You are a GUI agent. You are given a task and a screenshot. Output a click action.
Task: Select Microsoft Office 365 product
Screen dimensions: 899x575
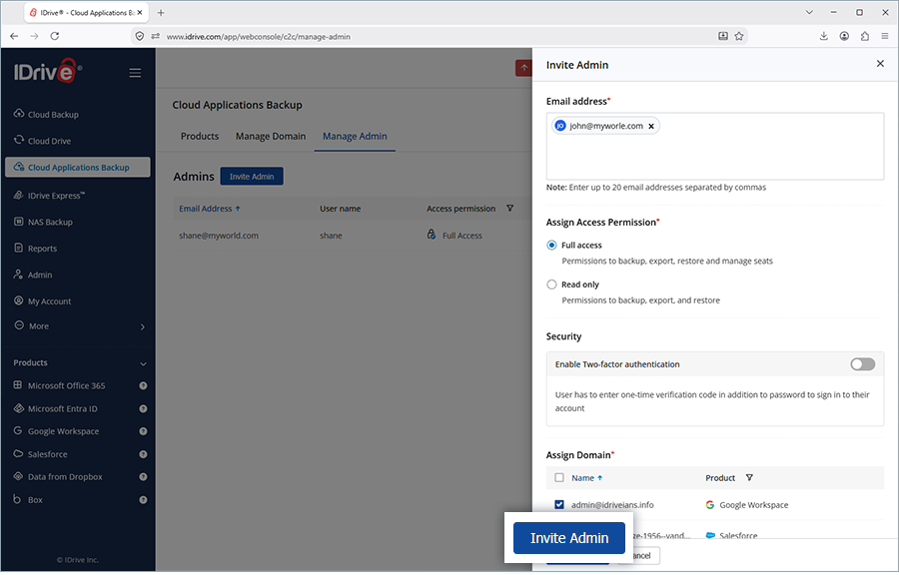(x=60, y=385)
